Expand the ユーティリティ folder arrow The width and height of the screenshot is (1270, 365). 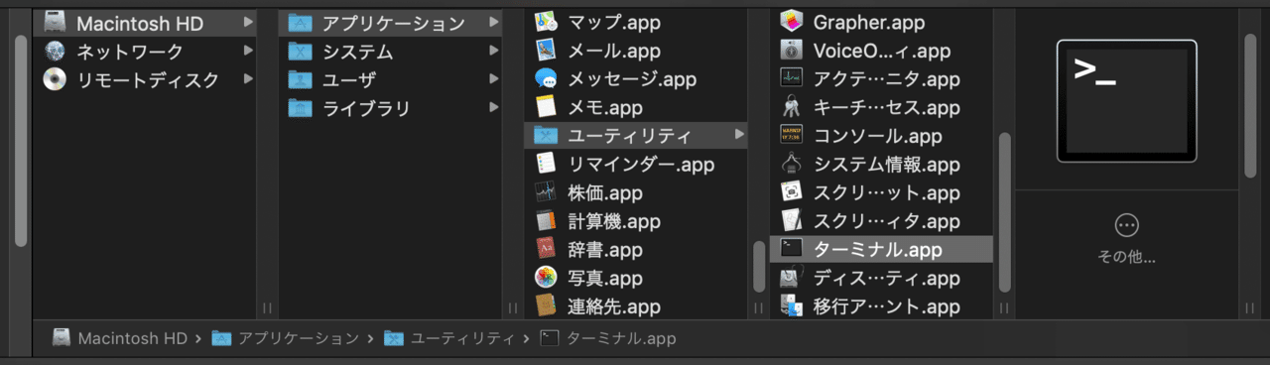[739, 135]
